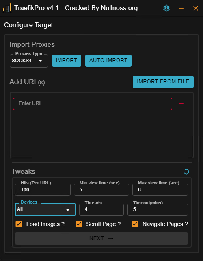
Task: Disable the Navigate Pages checkbox
Action: pyautogui.click(x=135, y=224)
